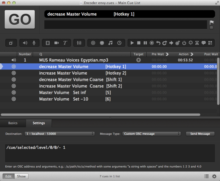Click the Send Message button
Viewport: 220px width, 181px height.
tap(200, 134)
